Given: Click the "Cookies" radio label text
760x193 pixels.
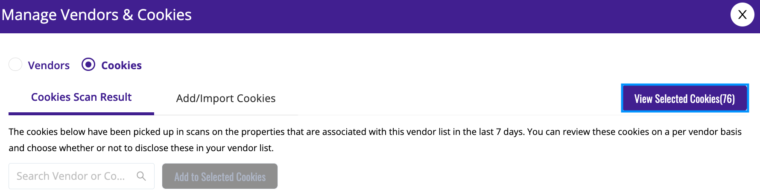Looking at the screenshot, I should tap(121, 65).
